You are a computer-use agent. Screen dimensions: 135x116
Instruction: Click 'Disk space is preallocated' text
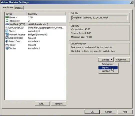coord(92,47)
